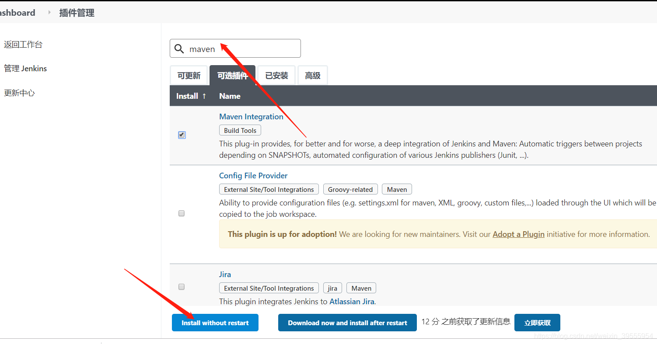
Task: Click Download now and install after restart
Action: click(x=347, y=323)
